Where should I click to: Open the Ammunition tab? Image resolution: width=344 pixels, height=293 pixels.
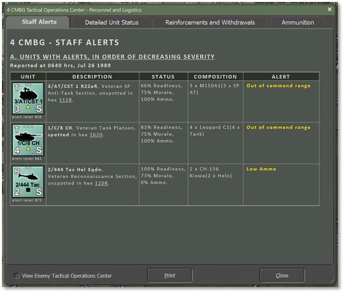pyautogui.click(x=298, y=22)
